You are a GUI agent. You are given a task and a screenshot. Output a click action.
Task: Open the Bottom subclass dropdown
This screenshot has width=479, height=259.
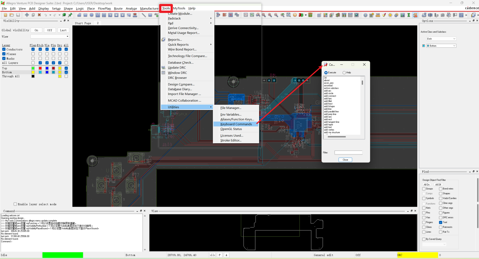pos(441,46)
